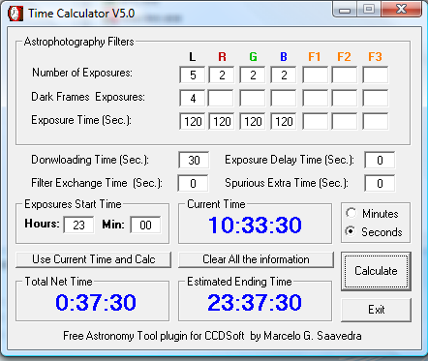The image size is (428, 361).
Task: Click the F1 Number of Exposures field
Action: (x=315, y=75)
